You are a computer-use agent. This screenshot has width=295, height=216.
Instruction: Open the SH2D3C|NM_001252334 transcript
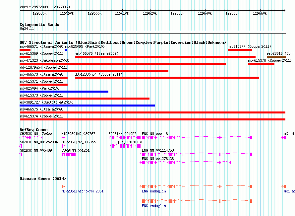click(x=39, y=142)
